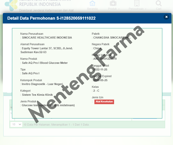This screenshot has width=173, height=145.
Task: Click the Alat Kesehatan badge
Action: pos(104,102)
